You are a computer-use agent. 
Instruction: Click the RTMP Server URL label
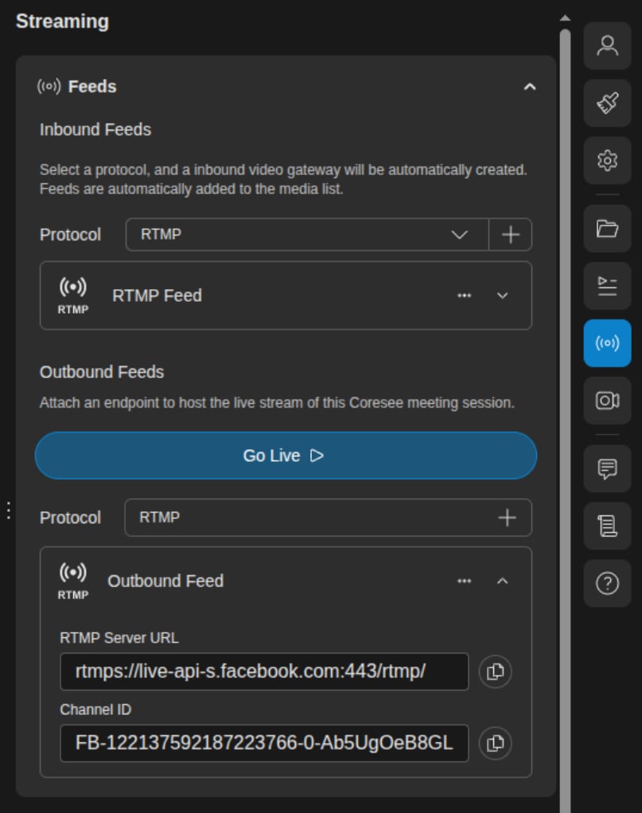pyautogui.click(x=119, y=638)
